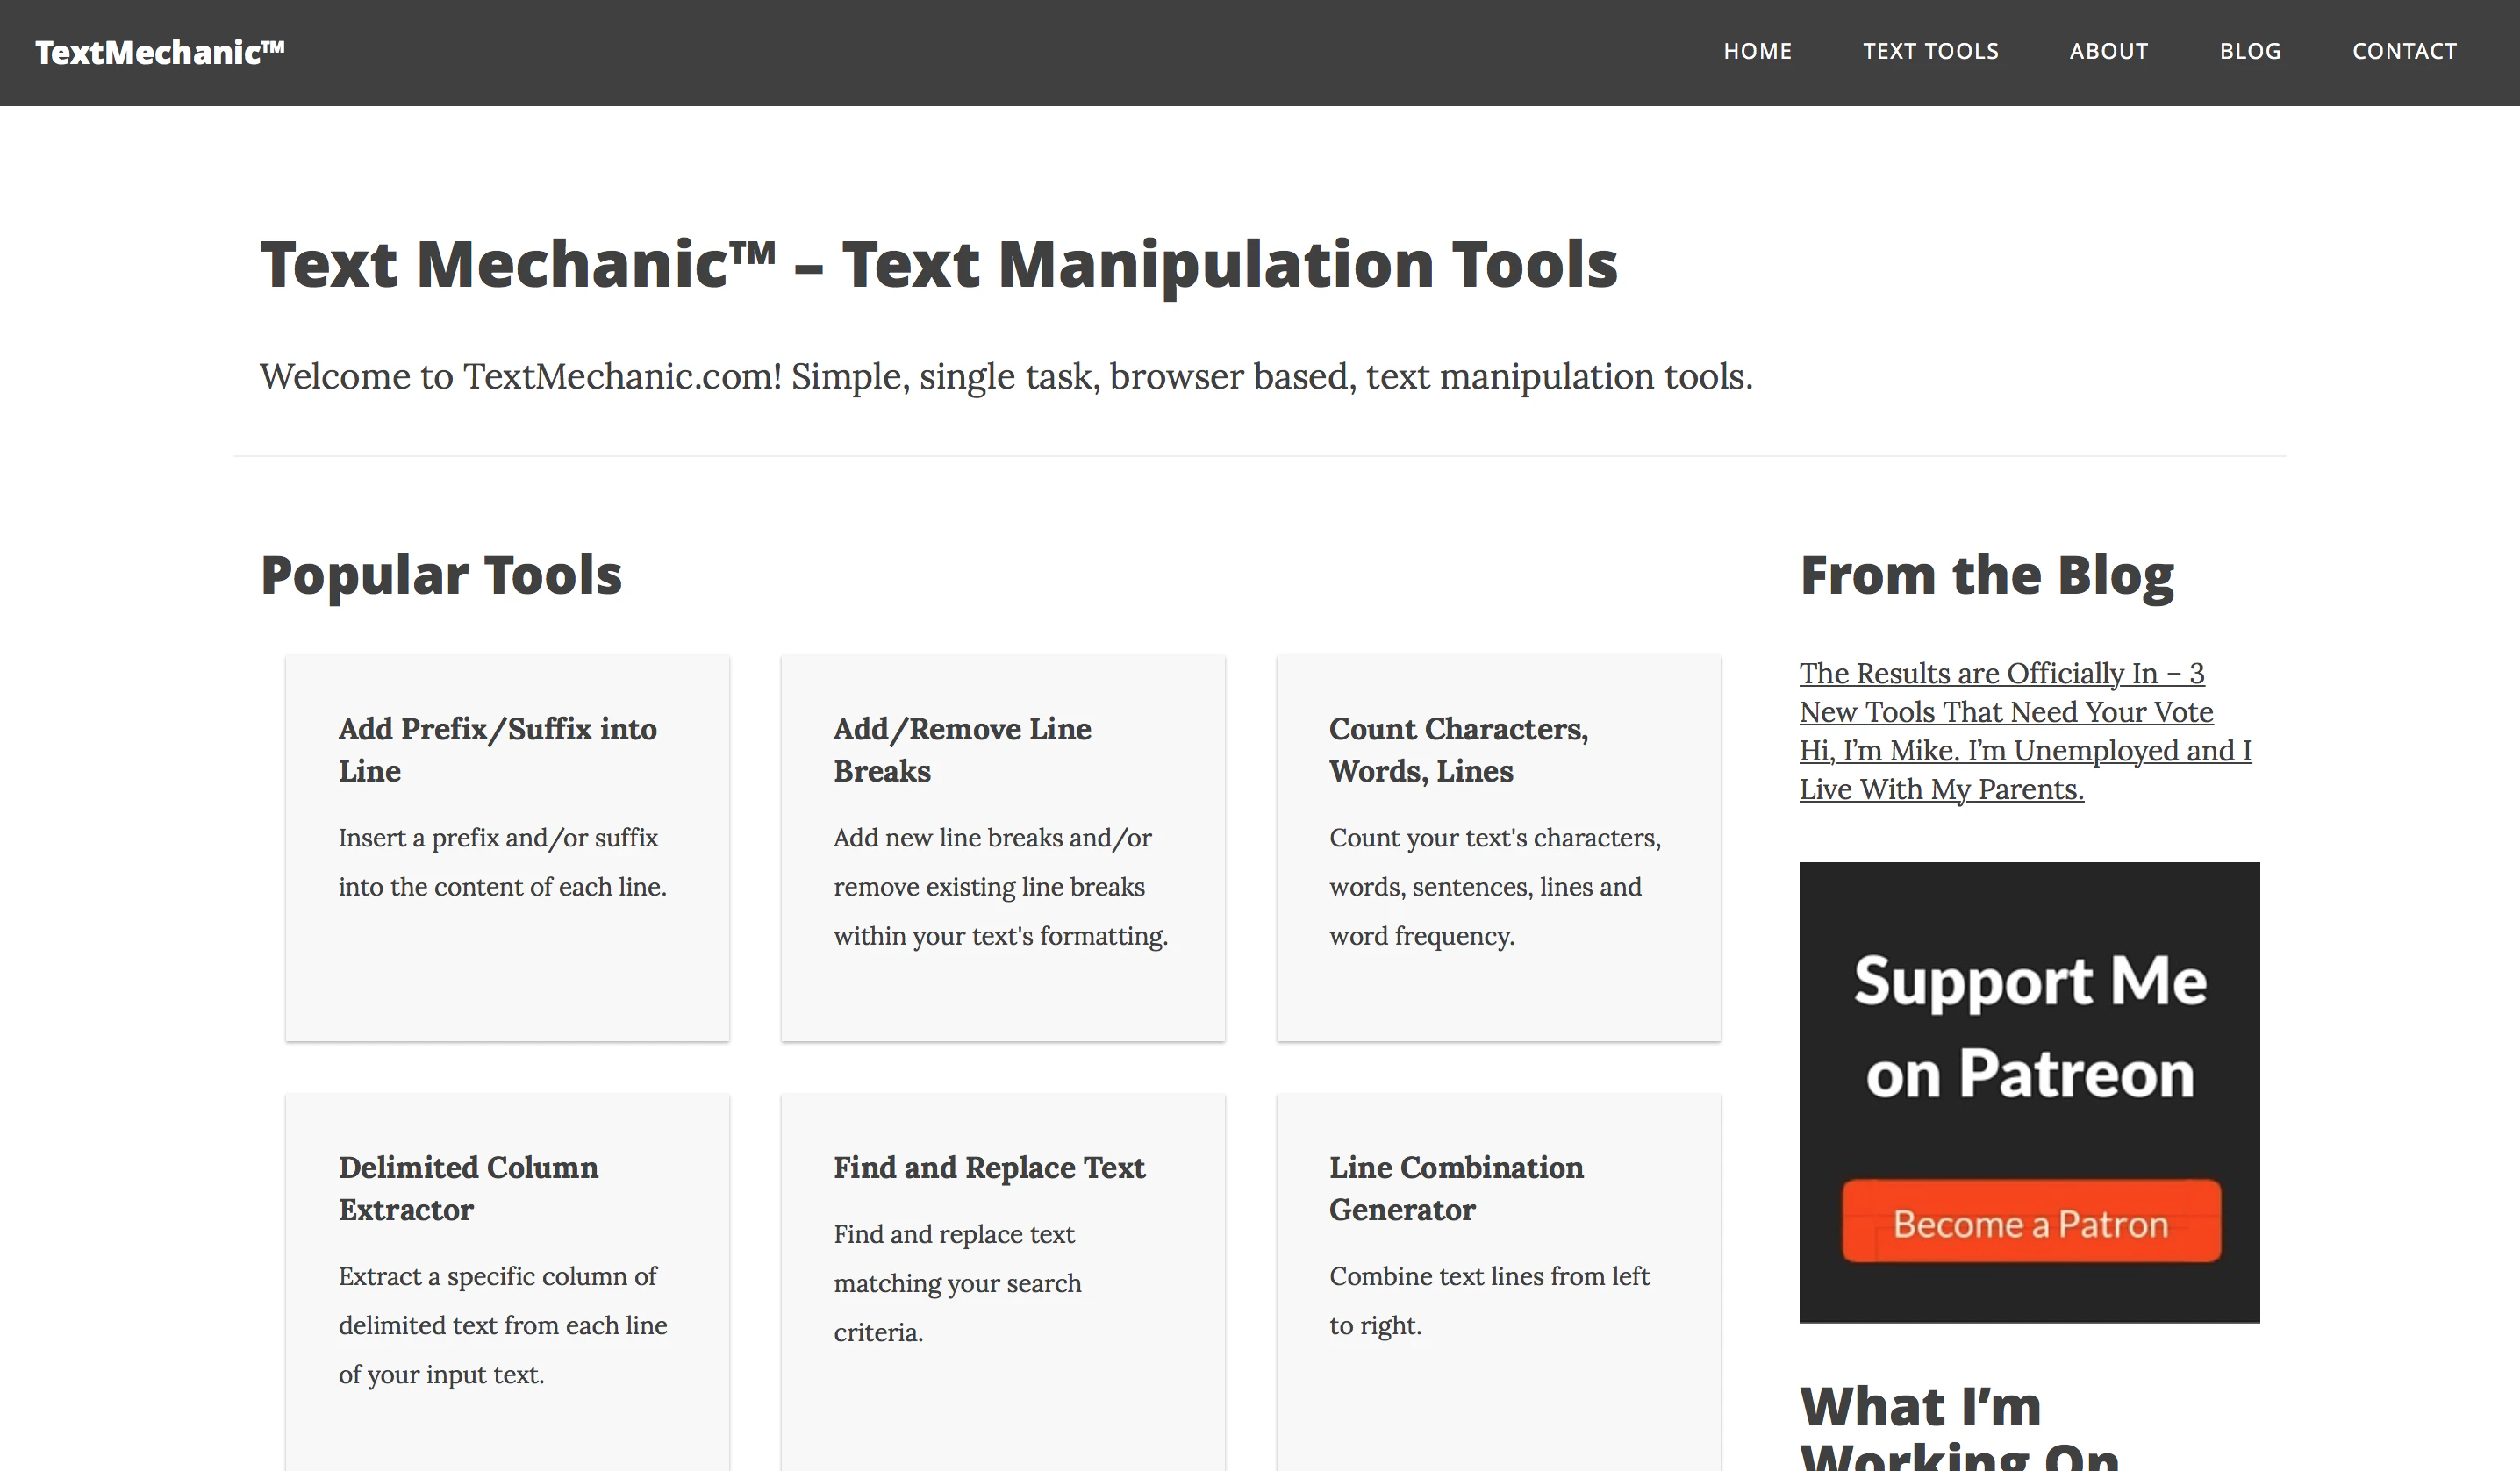Open the Line Combination Generator tool
The width and height of the screenshot is (2520, 1471).
coord(1455,1188)
